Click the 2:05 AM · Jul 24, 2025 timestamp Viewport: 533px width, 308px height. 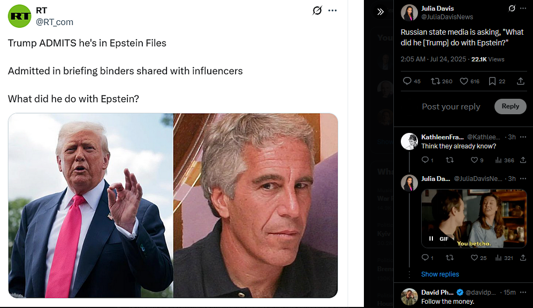433,59
